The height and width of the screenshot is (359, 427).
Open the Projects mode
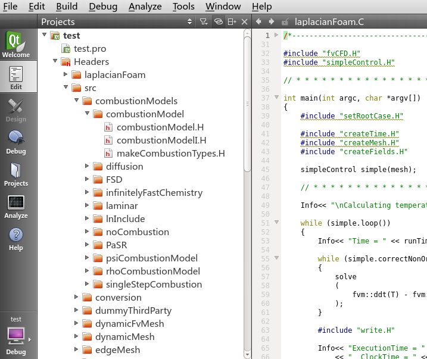point(16,174)
